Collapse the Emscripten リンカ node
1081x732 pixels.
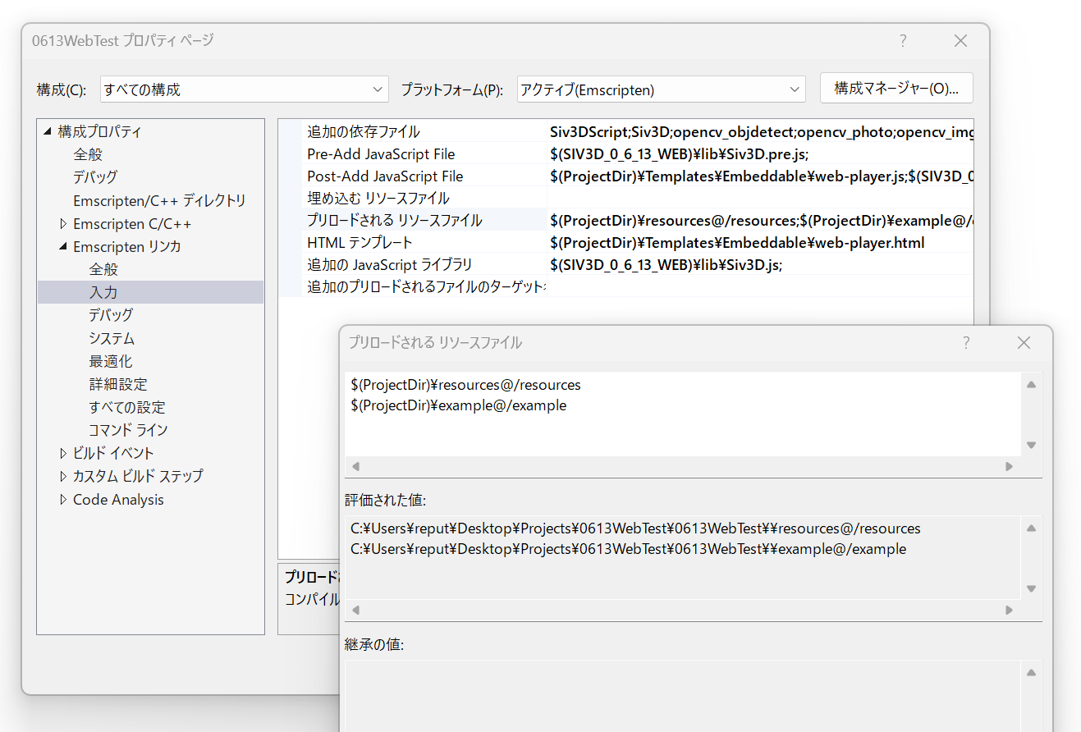64,246
